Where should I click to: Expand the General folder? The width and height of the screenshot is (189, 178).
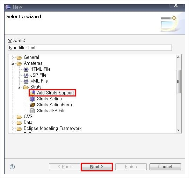coord(13,57)
